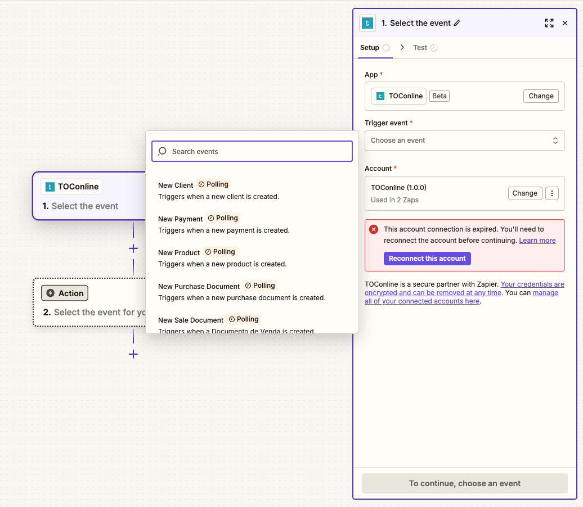
Task: Open 'manage all of your connected accounts' link
Action: point(461,297)
